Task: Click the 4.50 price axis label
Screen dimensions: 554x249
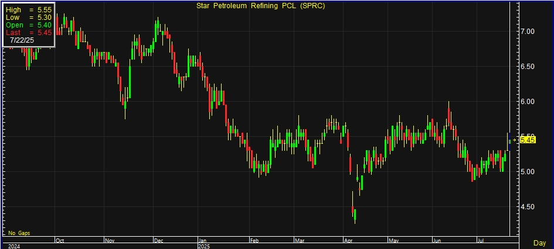Action: tap(528, 207)
